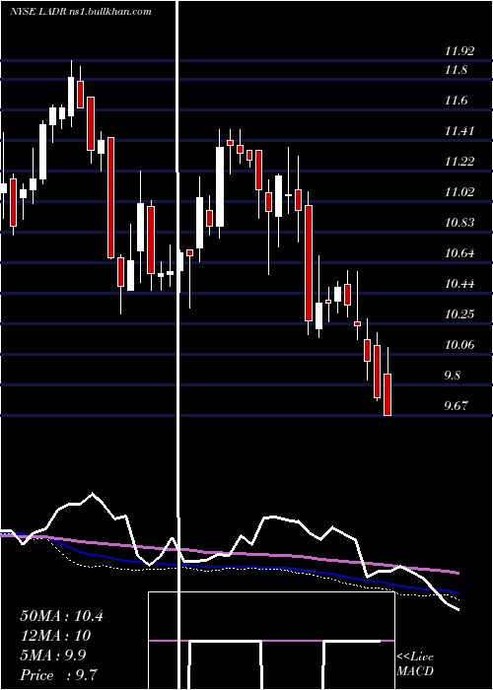Click the 9.67 price axis label

pyautogui.click(x=456, y=405)
